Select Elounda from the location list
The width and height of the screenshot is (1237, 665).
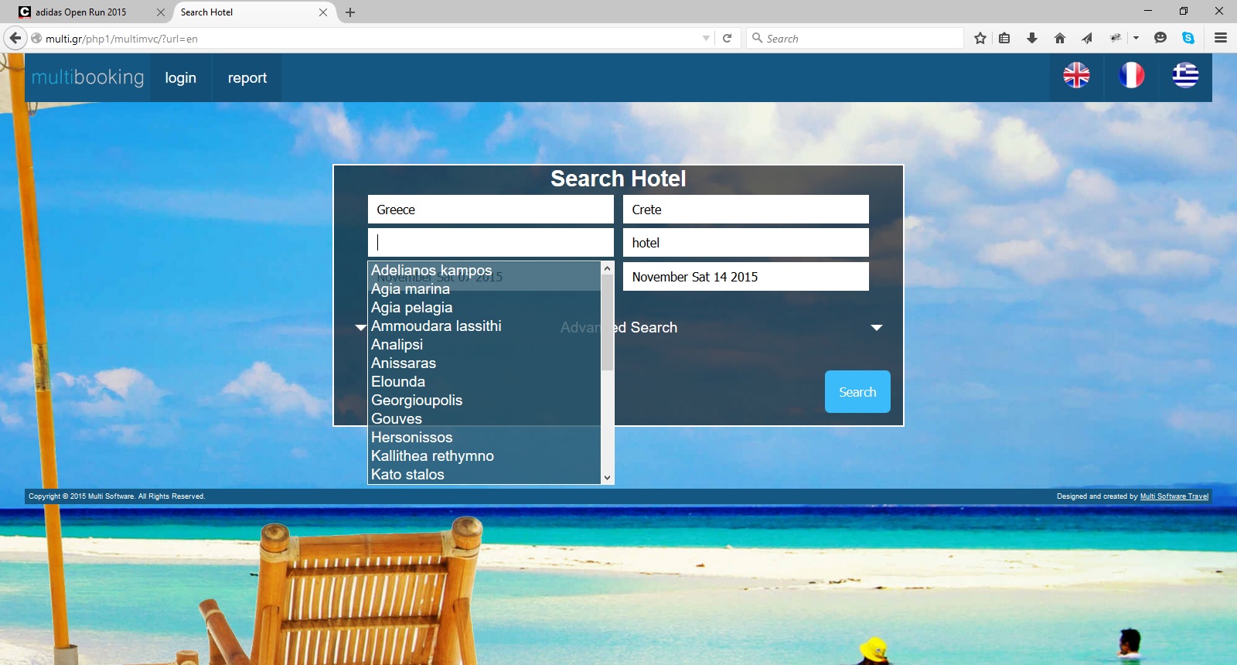pyautogui.click(x=398, y=381)
